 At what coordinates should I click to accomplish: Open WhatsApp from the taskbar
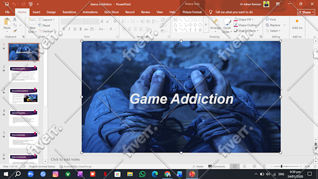click(x=142, y=174)
